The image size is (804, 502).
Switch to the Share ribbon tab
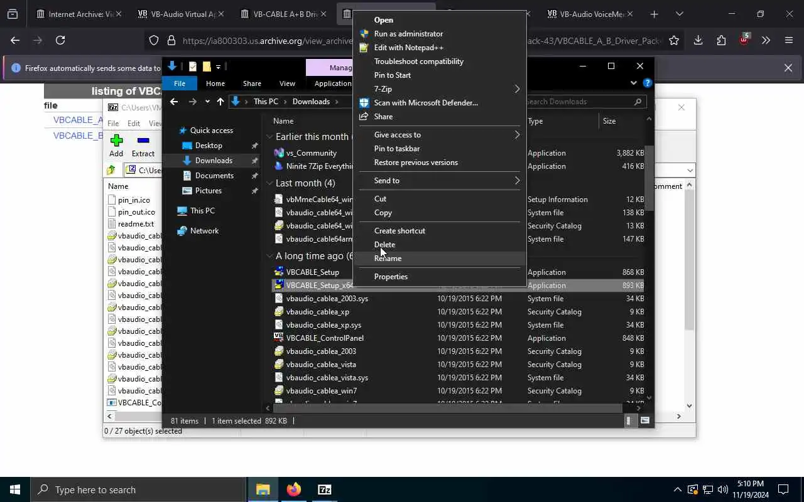252,83
